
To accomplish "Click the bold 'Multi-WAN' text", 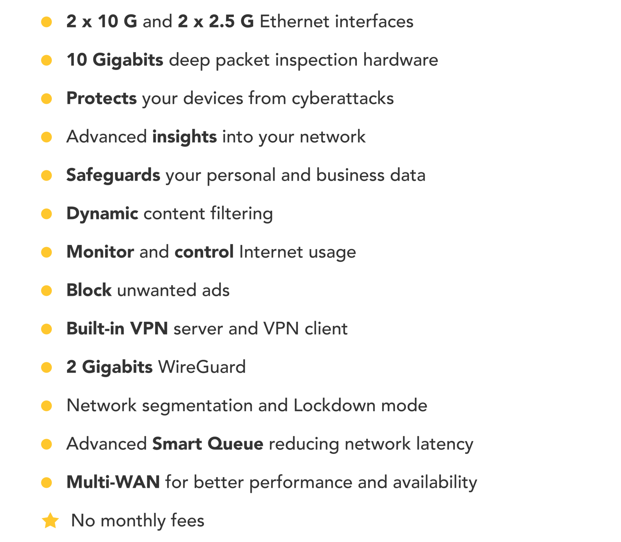I will click(x=113, y=482).
